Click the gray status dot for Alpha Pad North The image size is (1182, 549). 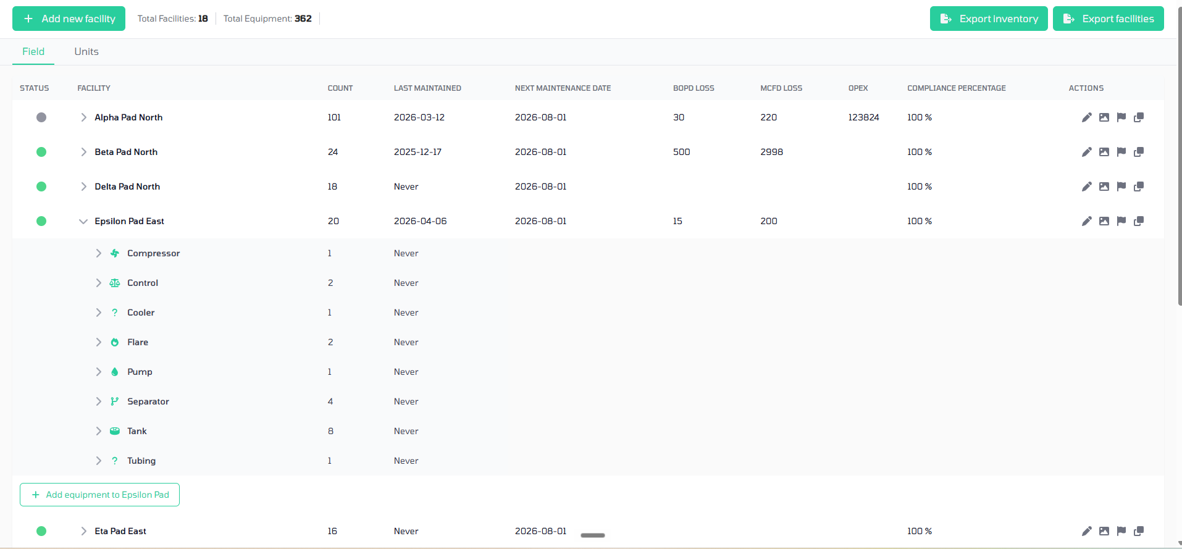[x=41, y=117]
